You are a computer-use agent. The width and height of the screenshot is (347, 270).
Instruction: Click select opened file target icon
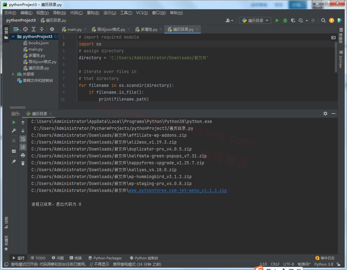click(25, 29)
